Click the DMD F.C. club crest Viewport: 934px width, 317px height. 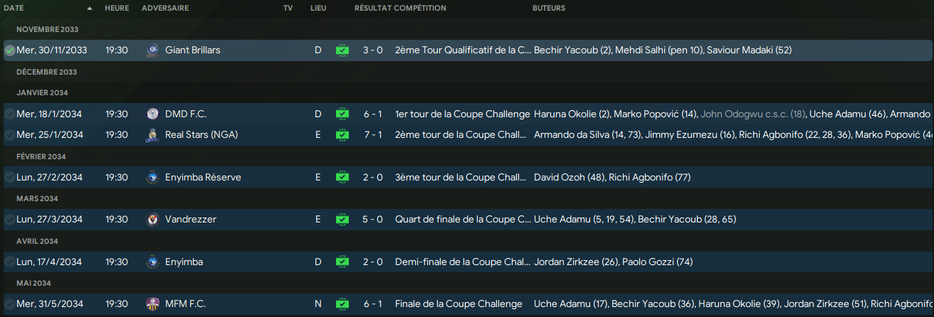(152, 114)
